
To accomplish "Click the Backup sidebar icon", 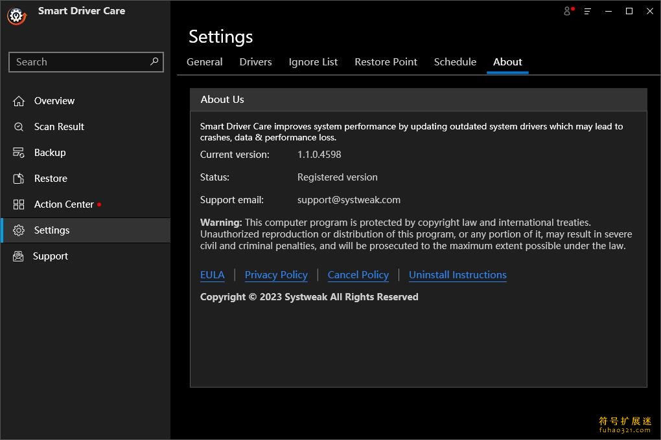I will (x=19, y=153).
